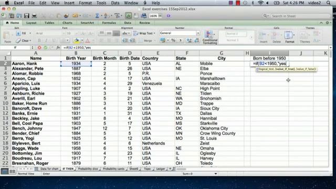Click the Spotlight search icon in menu bar
Viewport: 336px width, 189px height.
tap(328, 3)
